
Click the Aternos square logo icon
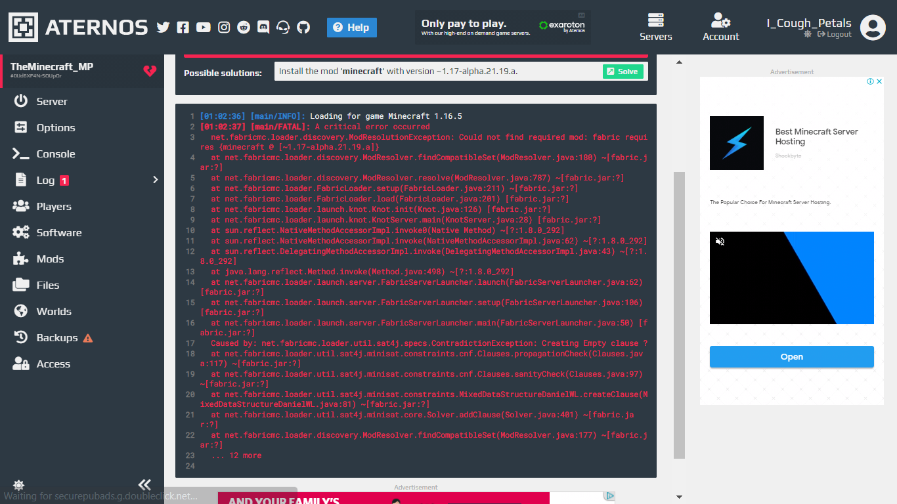pyautogui.click(x=23, y=27)
